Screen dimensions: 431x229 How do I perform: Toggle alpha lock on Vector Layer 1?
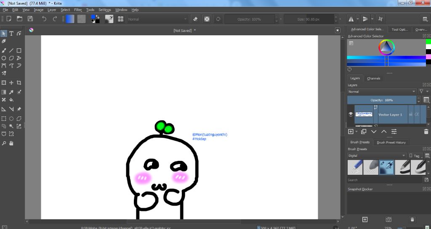coord(417,114)
